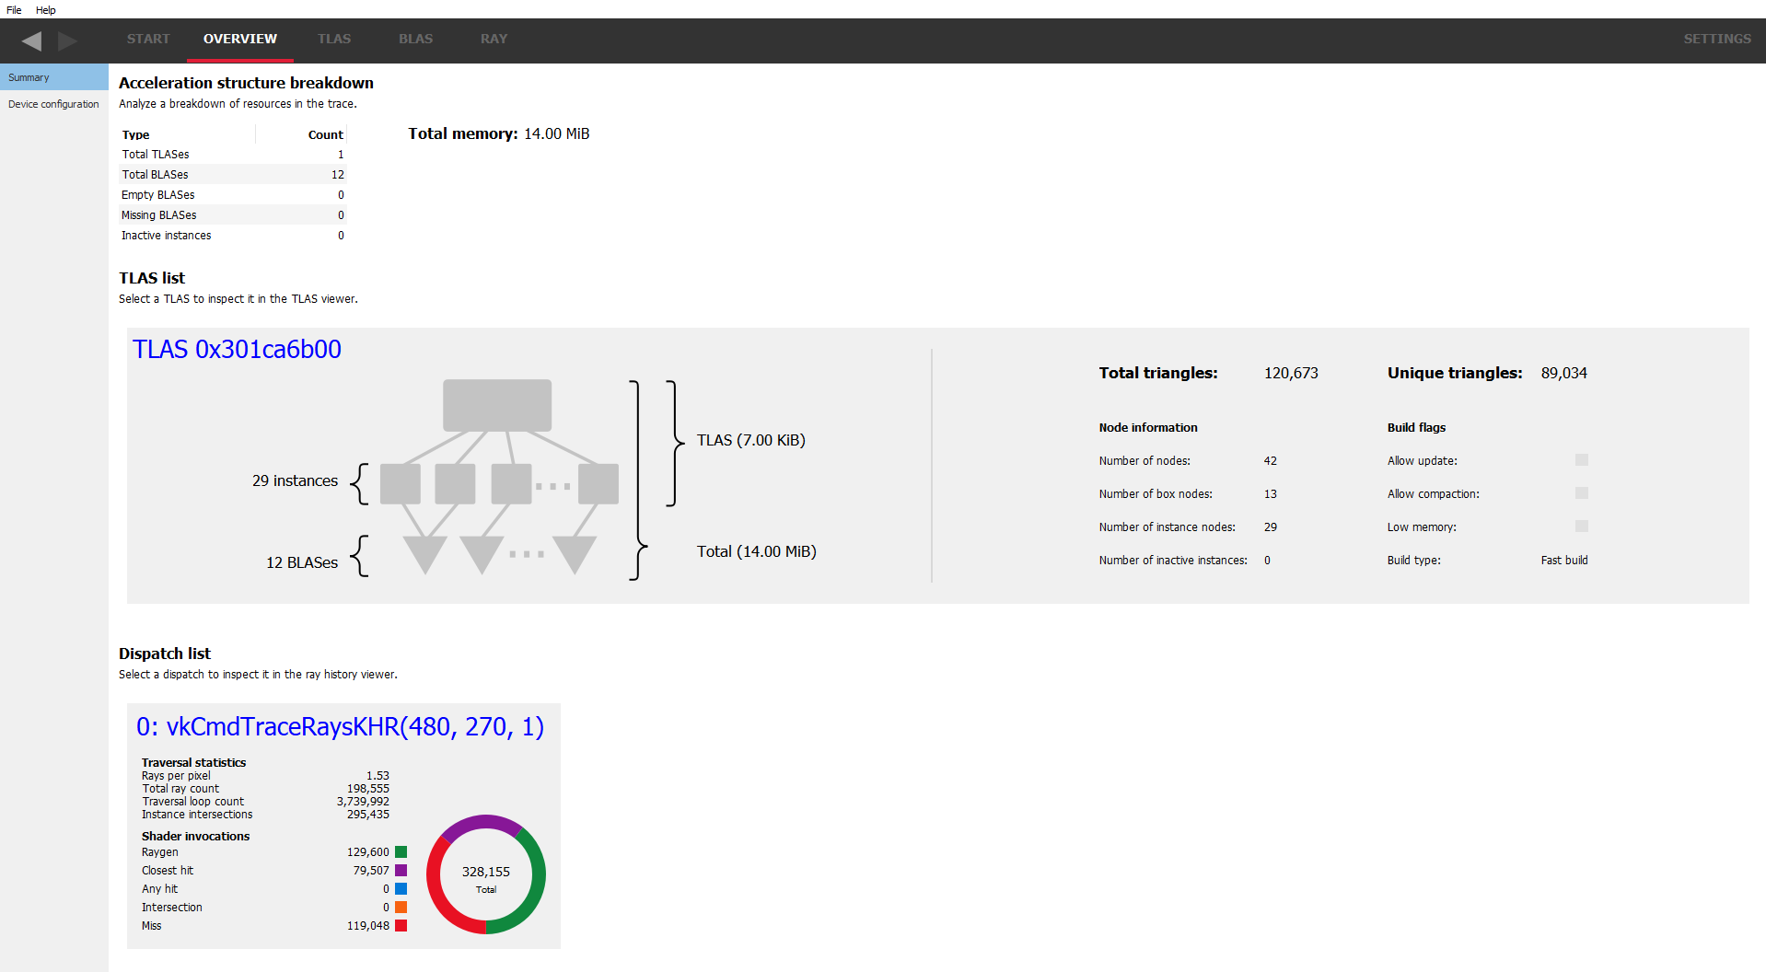The width and height of the screenshot is (1766, 972).
Task: Click the 'TLAS (7.00 KiB)' label
Action: click(750, 440)
